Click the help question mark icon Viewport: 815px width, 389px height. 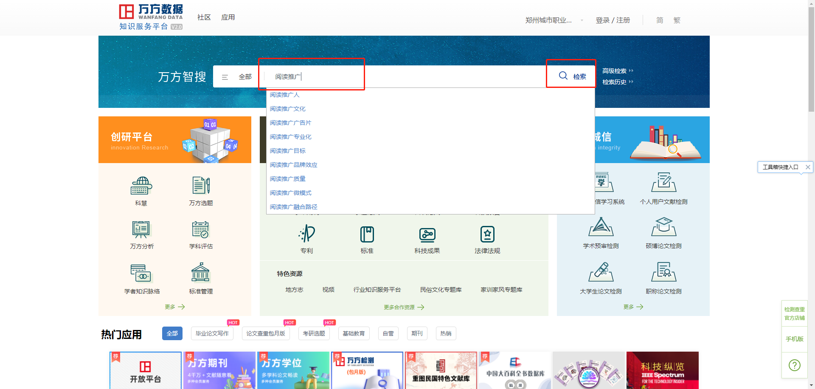tap(794, 365)
